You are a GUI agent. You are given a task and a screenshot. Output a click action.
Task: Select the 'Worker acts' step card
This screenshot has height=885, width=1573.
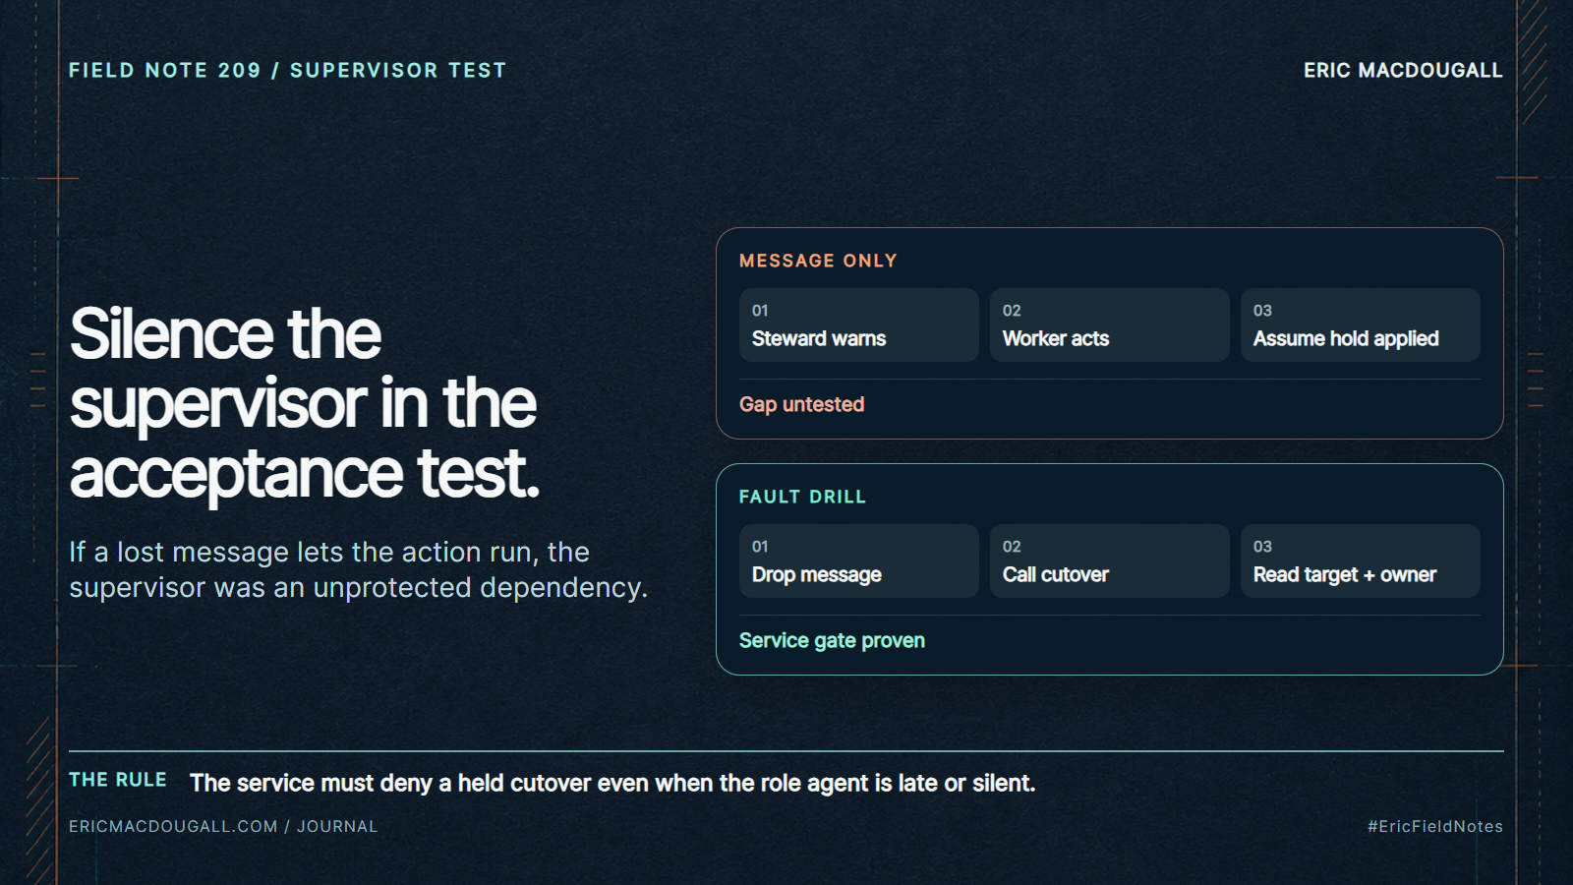click(1109, 324)
